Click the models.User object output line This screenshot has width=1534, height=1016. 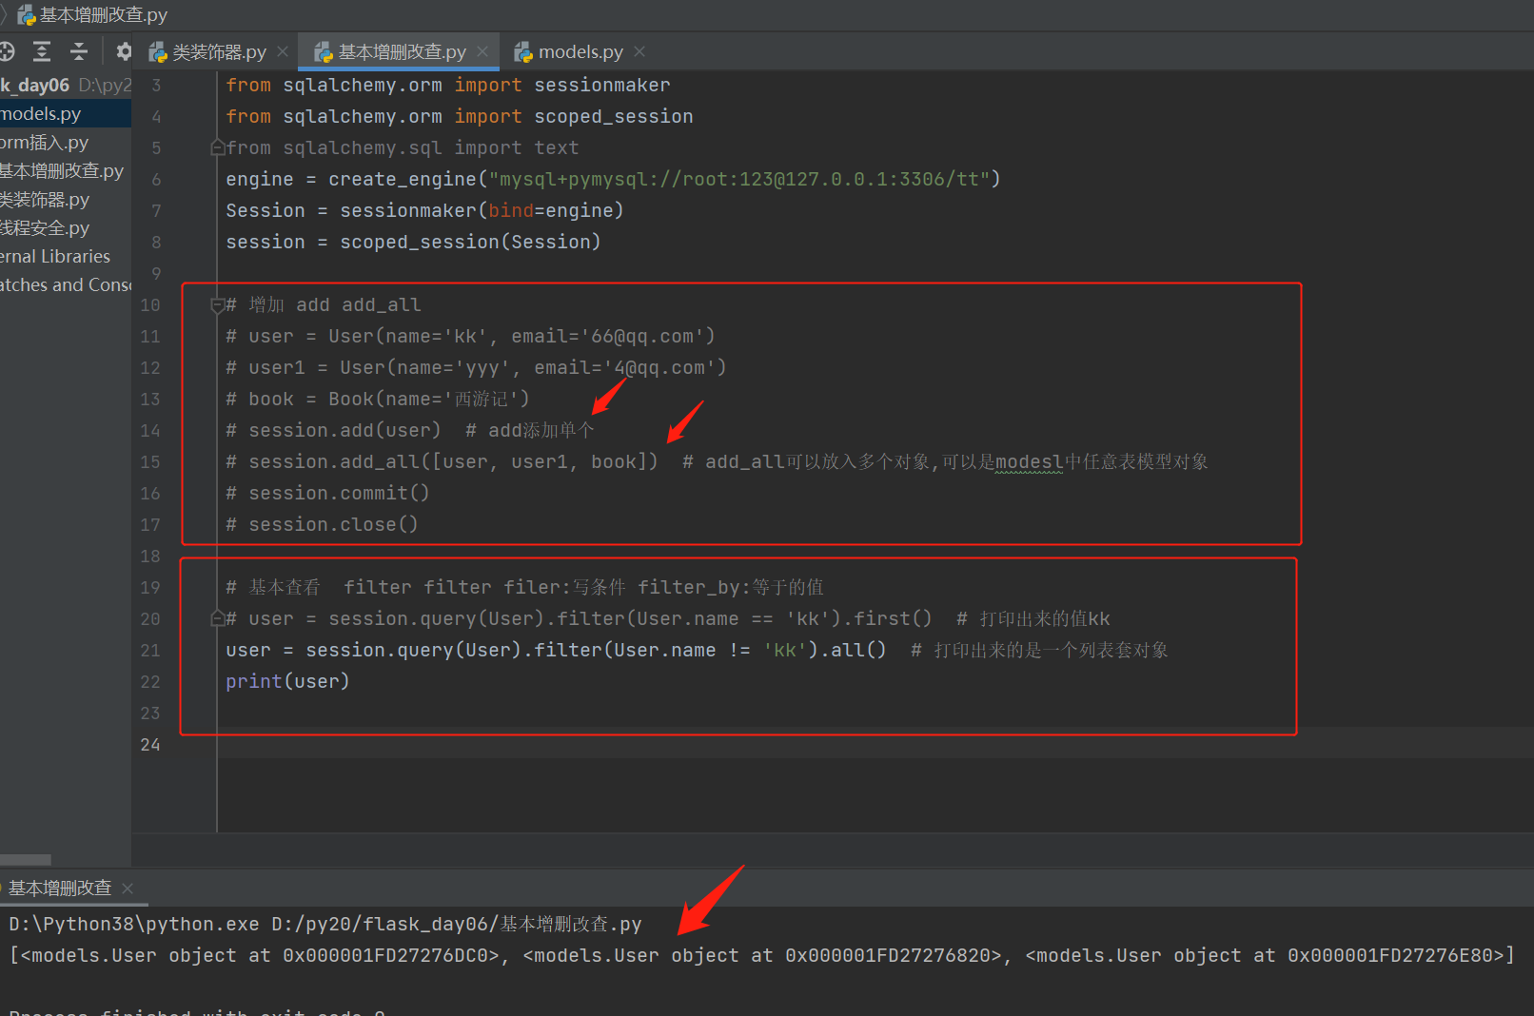pos(761,956)
